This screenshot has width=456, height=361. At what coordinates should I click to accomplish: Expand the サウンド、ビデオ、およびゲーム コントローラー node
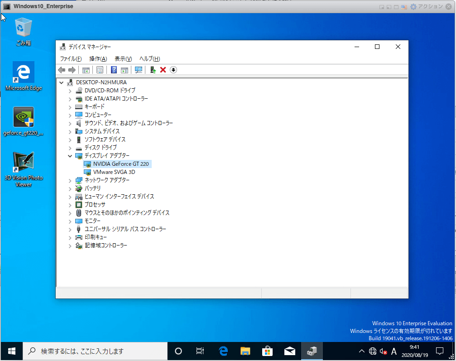pyautogui.click(x=70, y=123)
